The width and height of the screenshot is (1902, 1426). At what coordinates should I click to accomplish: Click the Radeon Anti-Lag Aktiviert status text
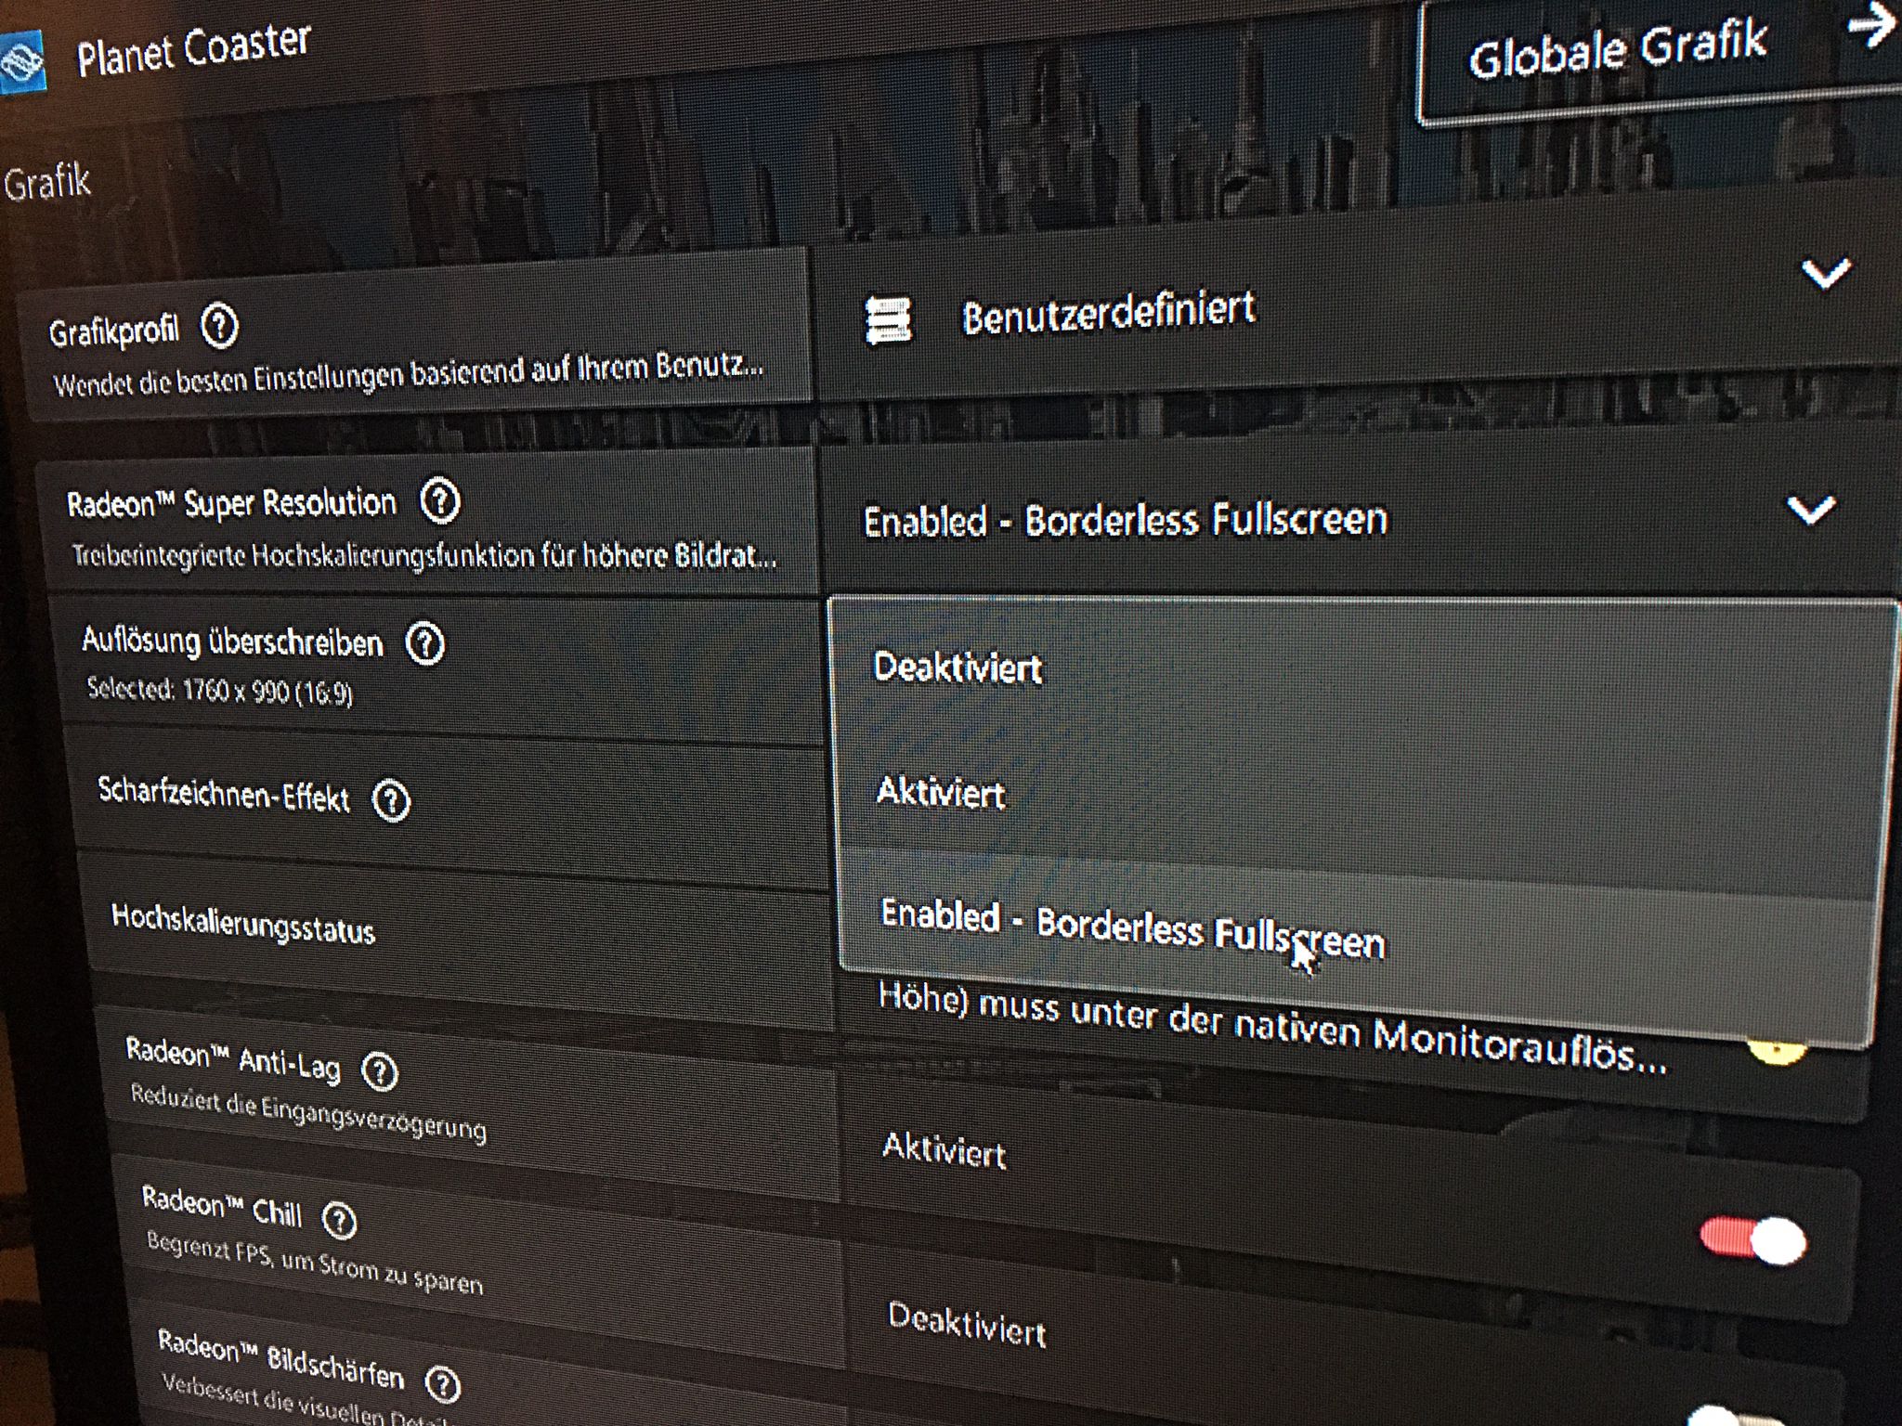coord(944,1151)
